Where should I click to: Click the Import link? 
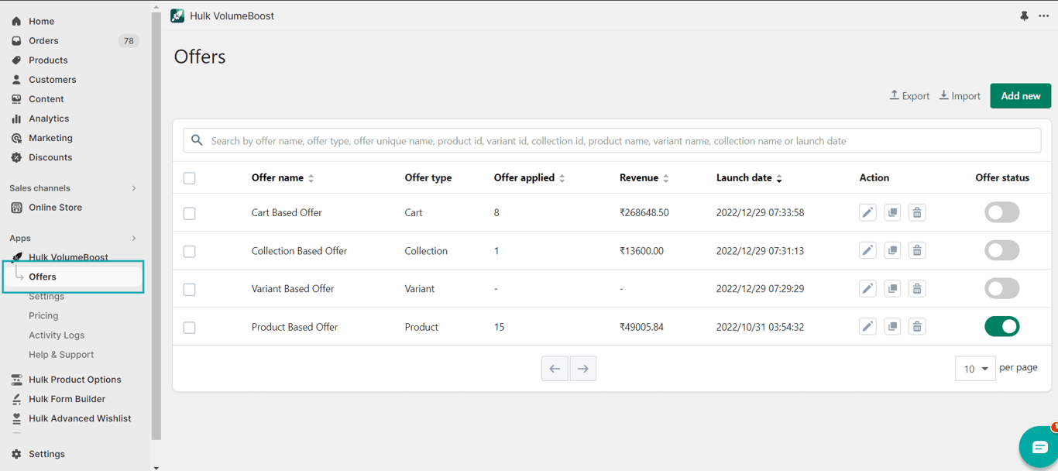pyautogui.click(x=960, y=96)
